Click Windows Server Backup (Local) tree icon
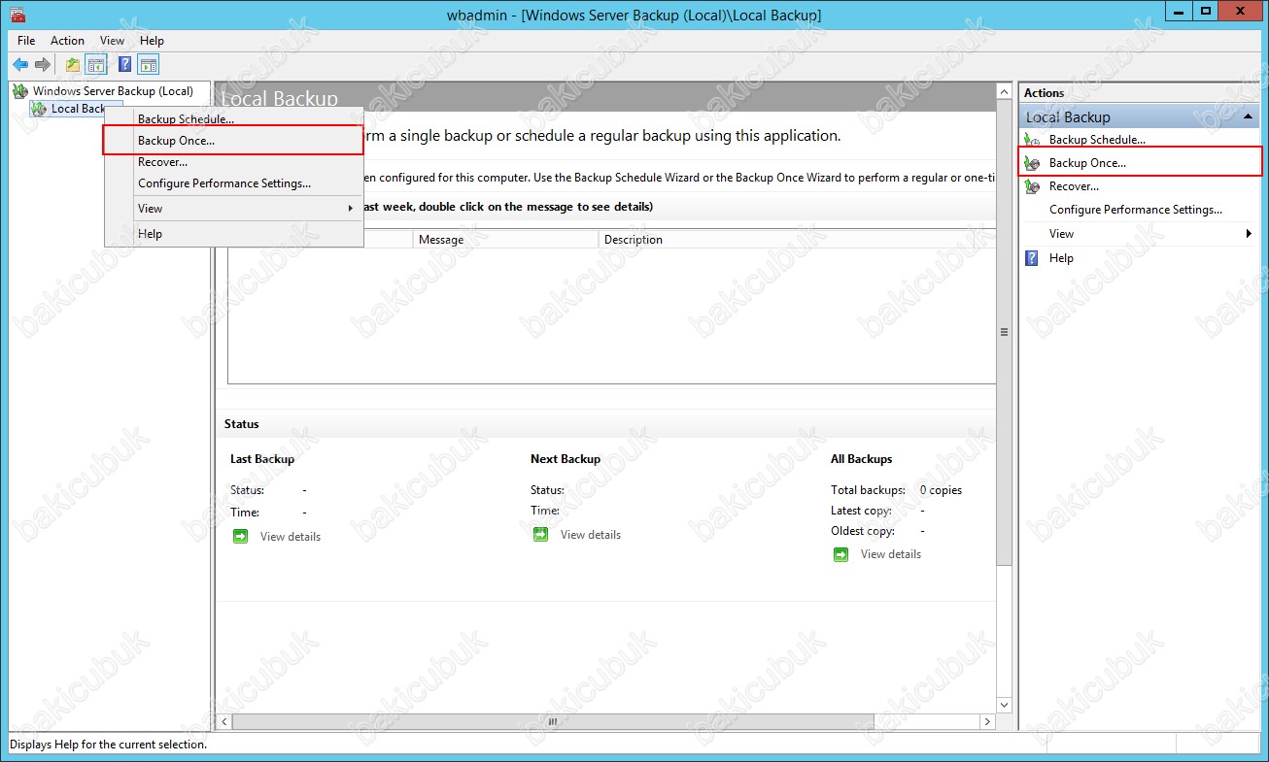Screen dimensions: 1269x762 [x=20, y=91]
